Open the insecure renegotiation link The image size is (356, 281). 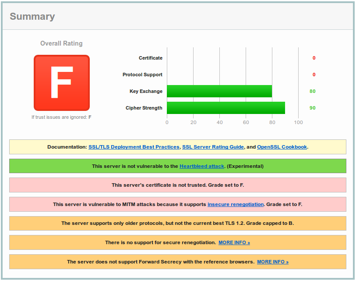pos(236,204)
